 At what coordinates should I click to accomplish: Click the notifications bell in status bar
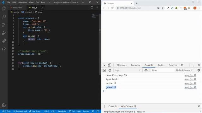98,111
